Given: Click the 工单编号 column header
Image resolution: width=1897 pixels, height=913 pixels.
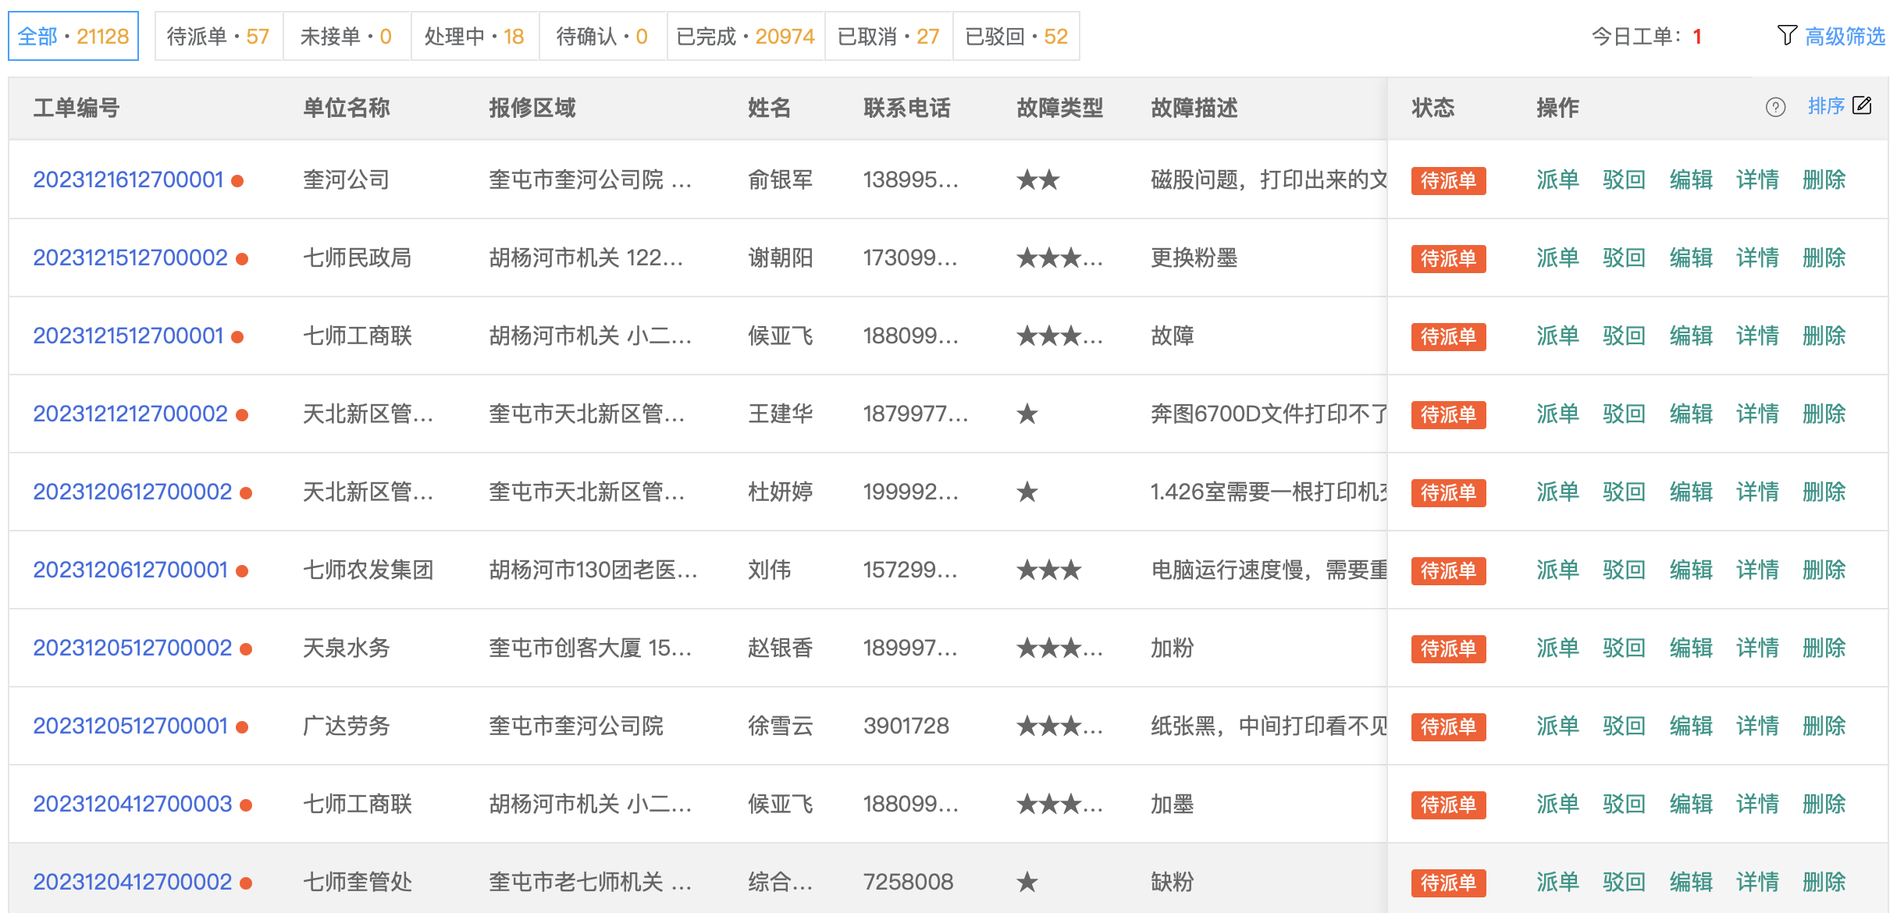Looking at the screenshot, I should point(77,108).
